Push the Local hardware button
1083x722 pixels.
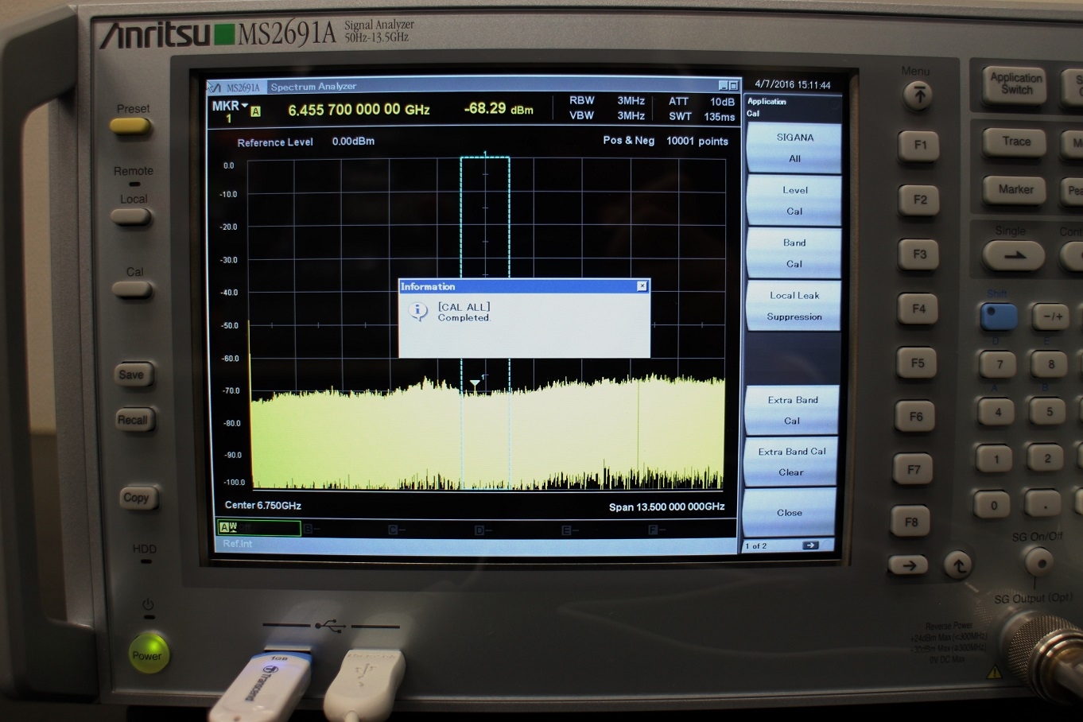coord(131,217)
